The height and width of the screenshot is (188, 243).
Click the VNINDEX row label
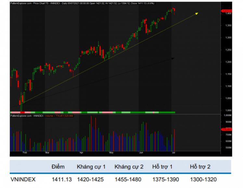pyautogui.click(x=23, y=179)
